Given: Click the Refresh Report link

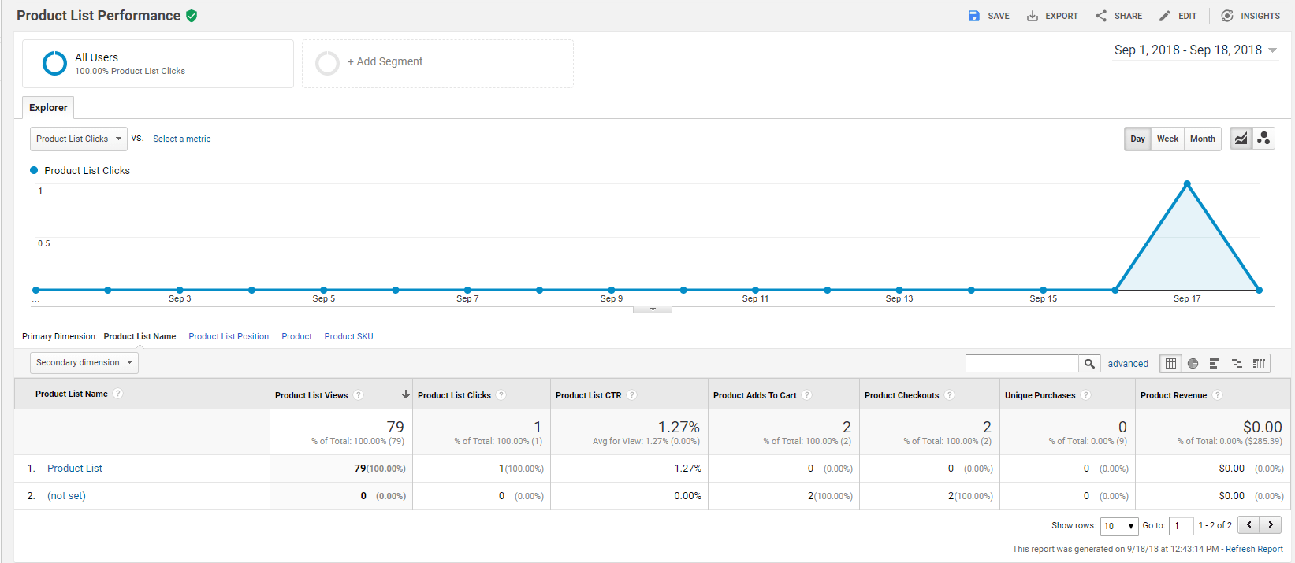Looking at the screenshot, I should coord(1254,549).
